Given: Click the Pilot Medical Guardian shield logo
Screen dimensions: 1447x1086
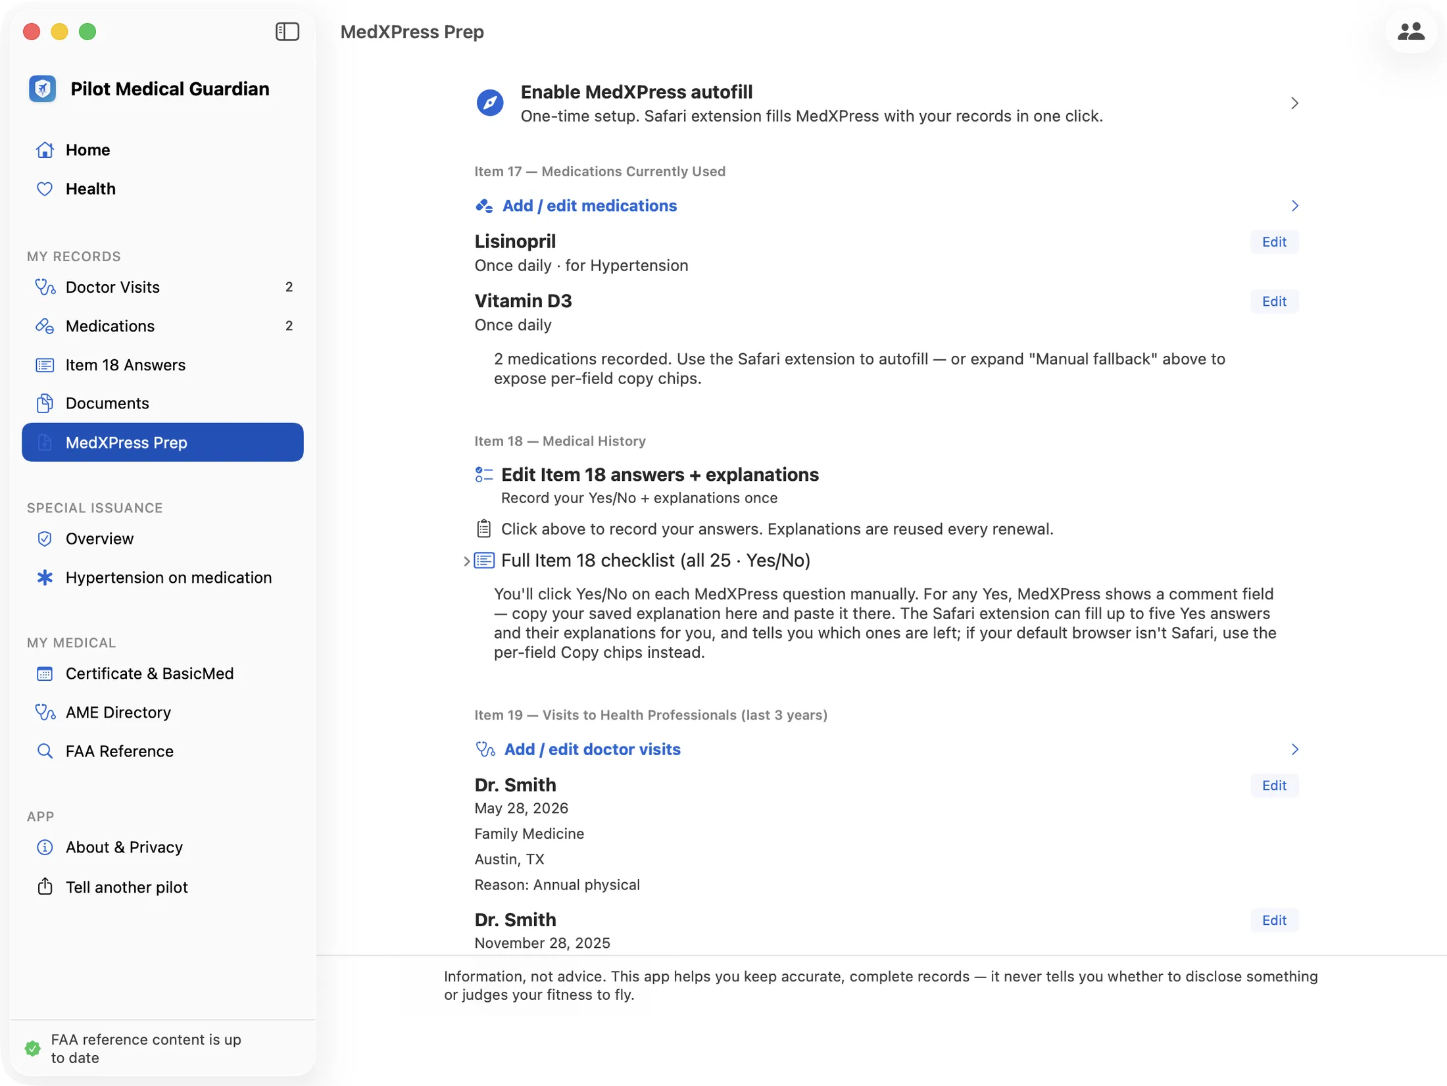Looking at the screenshot, I should [43, 89].
